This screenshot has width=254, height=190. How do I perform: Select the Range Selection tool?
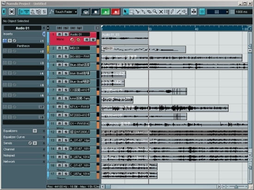[x=132, y=12]
